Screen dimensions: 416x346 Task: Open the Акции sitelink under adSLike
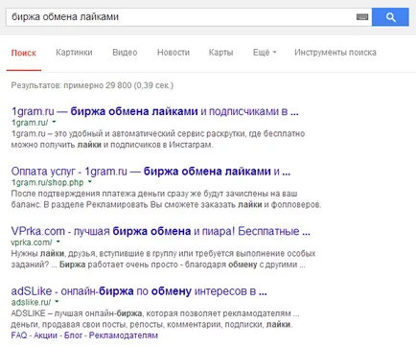pos(45,335)
